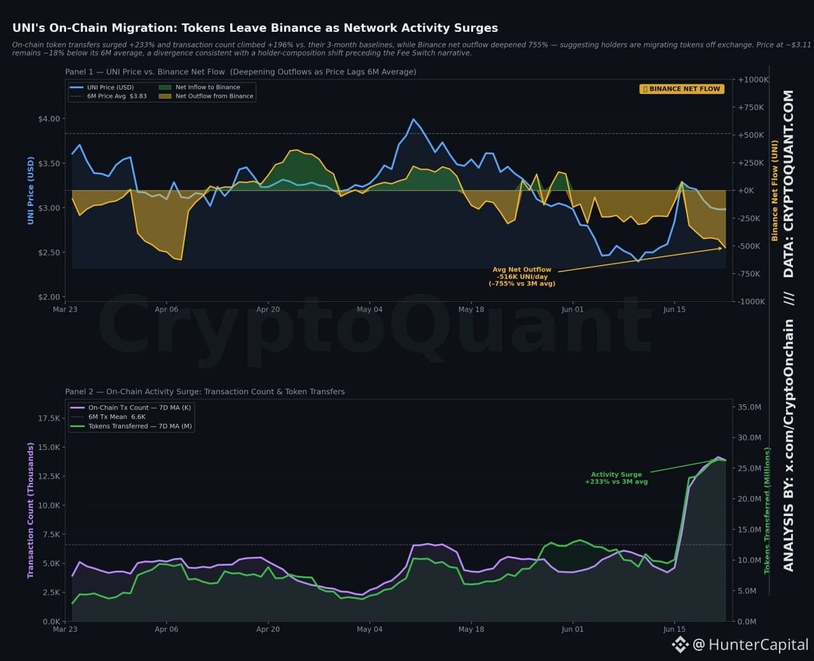Click the "10.0M" tokens transferred axis label
Image resolution: width=814 pixels, height=661 pixels.
point(750,561)
